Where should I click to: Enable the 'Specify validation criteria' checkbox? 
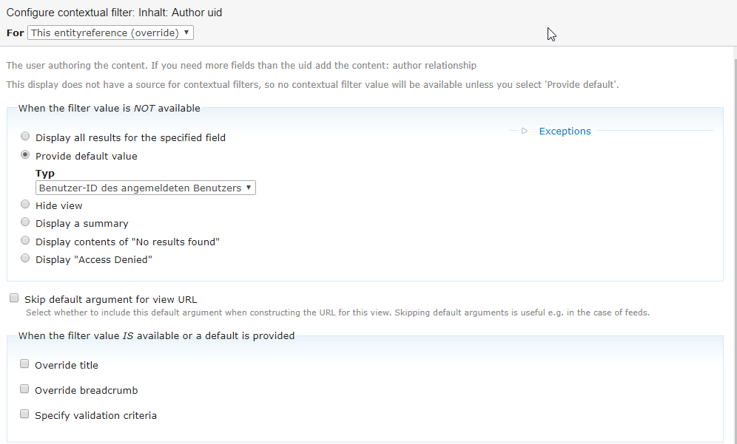(x=24, y=414)
